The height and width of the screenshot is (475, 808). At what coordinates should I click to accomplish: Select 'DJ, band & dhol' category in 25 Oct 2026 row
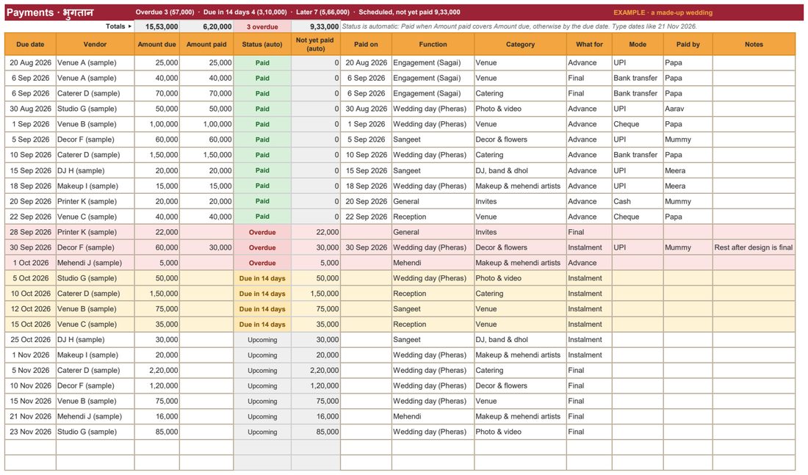(521, 339)
